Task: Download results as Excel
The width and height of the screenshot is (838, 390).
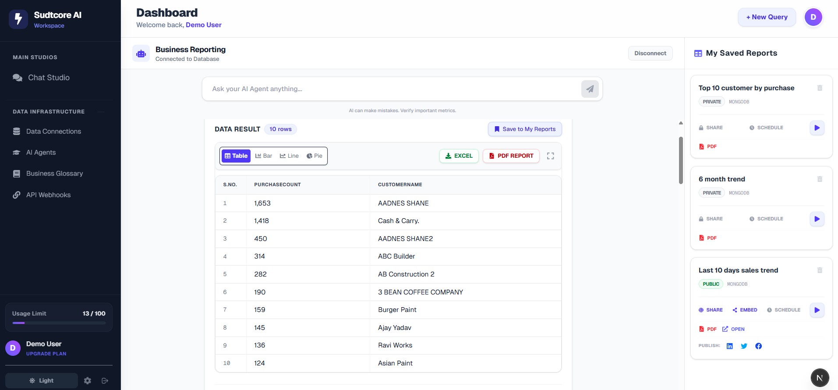Action: tap(459, 156)
